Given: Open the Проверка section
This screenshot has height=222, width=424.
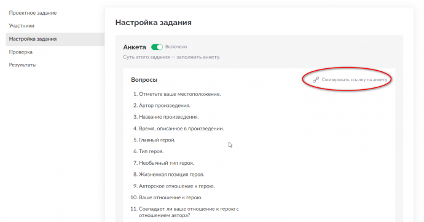Looking at the screenshot, I should (x=20, y=52).
